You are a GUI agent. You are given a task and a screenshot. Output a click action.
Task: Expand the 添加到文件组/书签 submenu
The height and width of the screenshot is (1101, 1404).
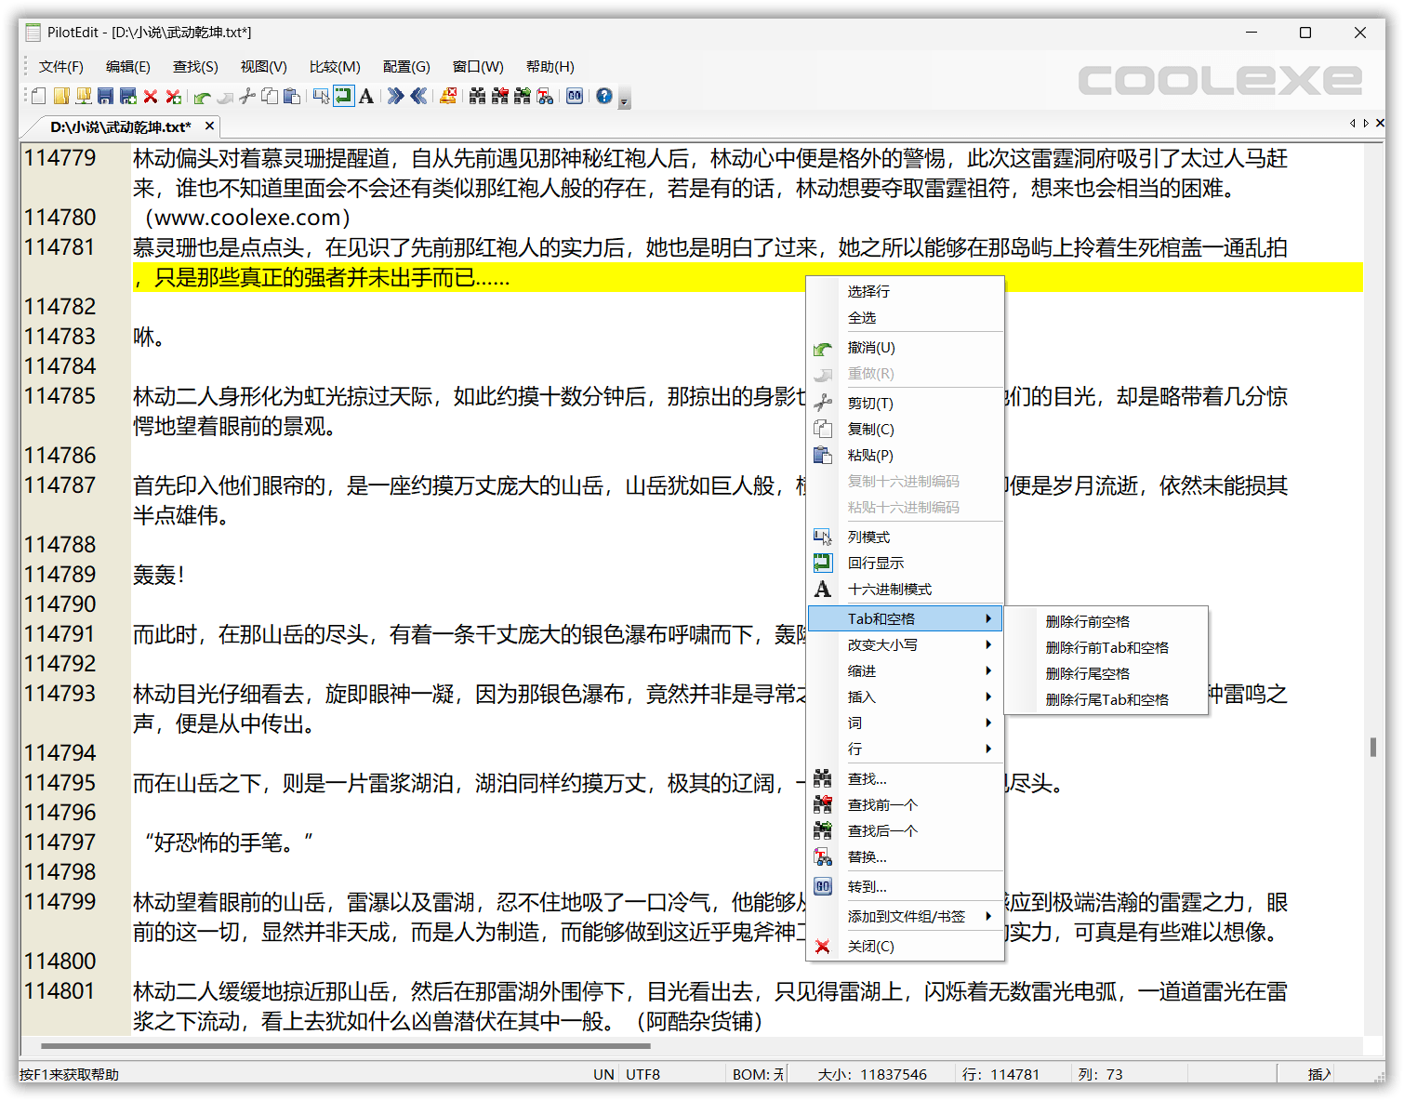coord(905,916)
